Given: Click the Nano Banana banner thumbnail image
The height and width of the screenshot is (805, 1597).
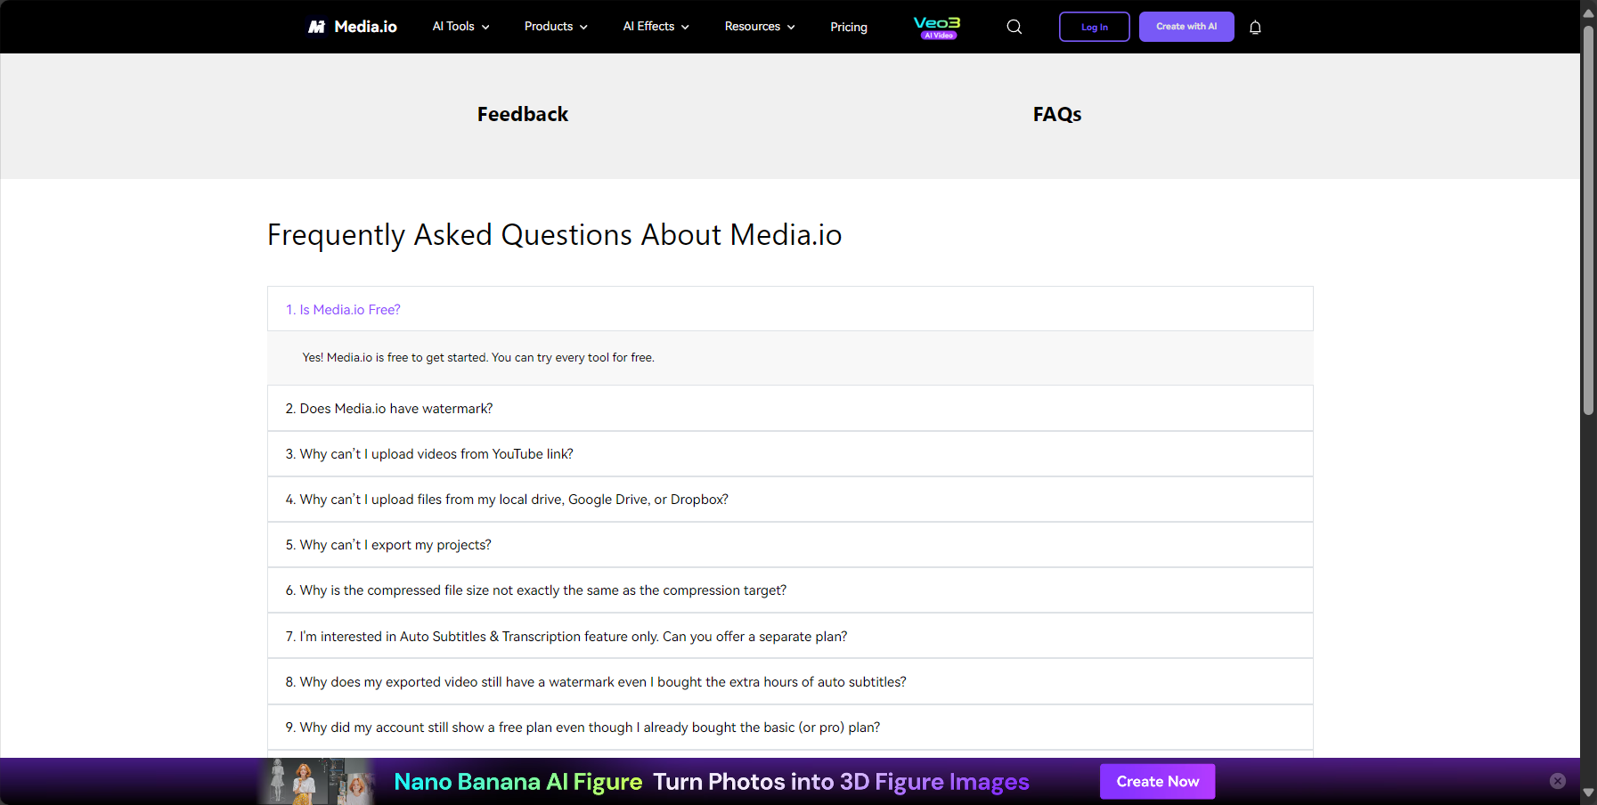Looking at the screenshot, I should 317,781.
